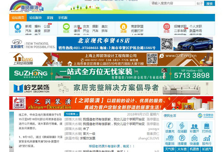
Task: Open the 个人求职 link
Action: pyautogui.click(x=195, y=26)
